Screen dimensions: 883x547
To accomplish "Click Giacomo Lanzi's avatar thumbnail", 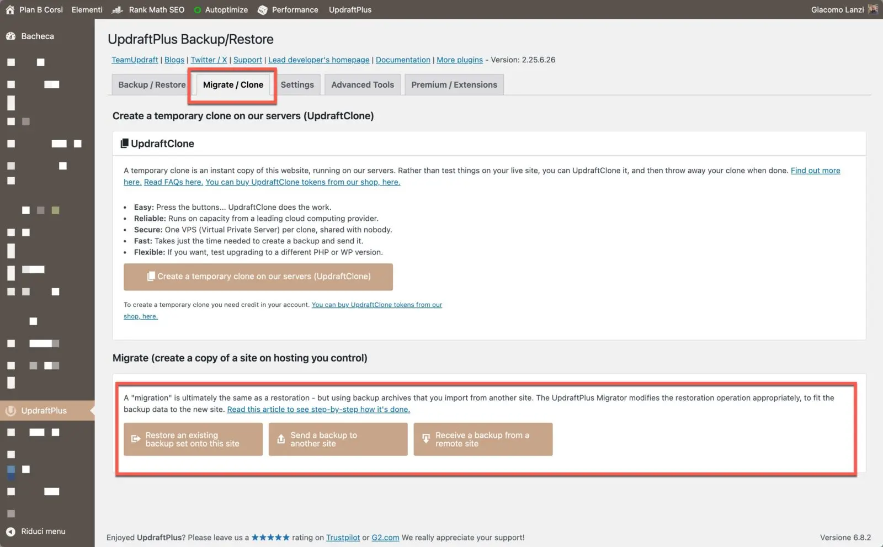I will click(873, 9).
